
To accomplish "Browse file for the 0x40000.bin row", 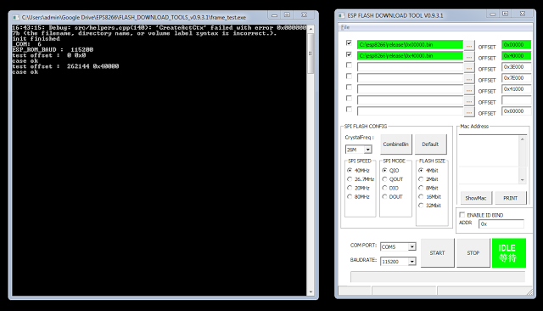I will tap(469, 57).
